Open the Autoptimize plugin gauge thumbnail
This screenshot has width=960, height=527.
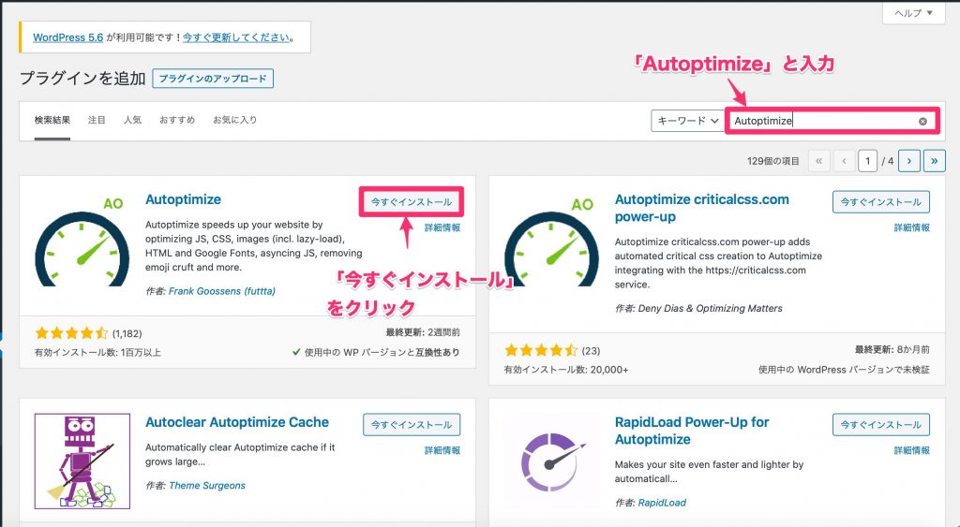[x=82, y=242]
